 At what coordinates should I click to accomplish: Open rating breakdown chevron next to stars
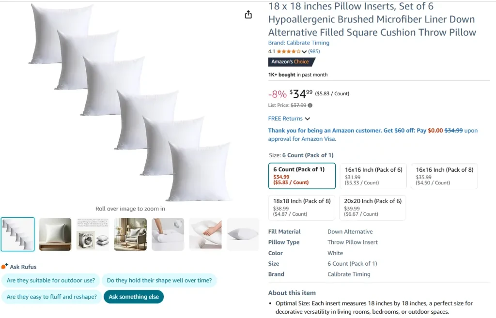coord(304,52)
